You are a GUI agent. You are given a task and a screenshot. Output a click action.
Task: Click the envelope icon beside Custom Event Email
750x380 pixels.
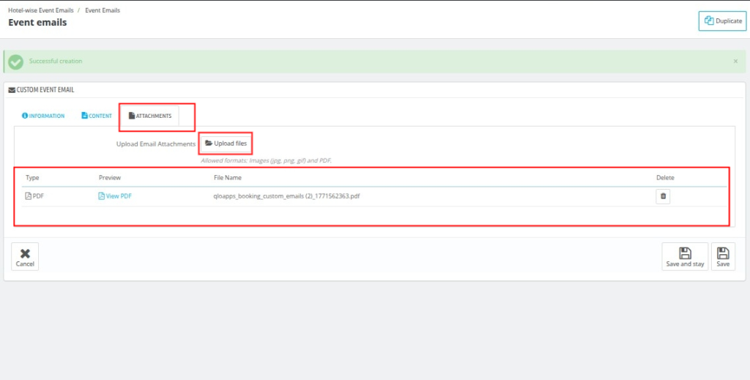tap(12, 90)
